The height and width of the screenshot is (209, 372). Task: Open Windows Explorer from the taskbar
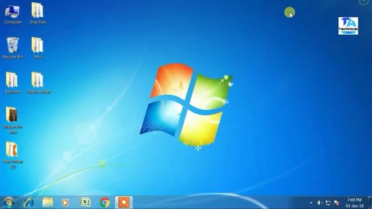48,203
